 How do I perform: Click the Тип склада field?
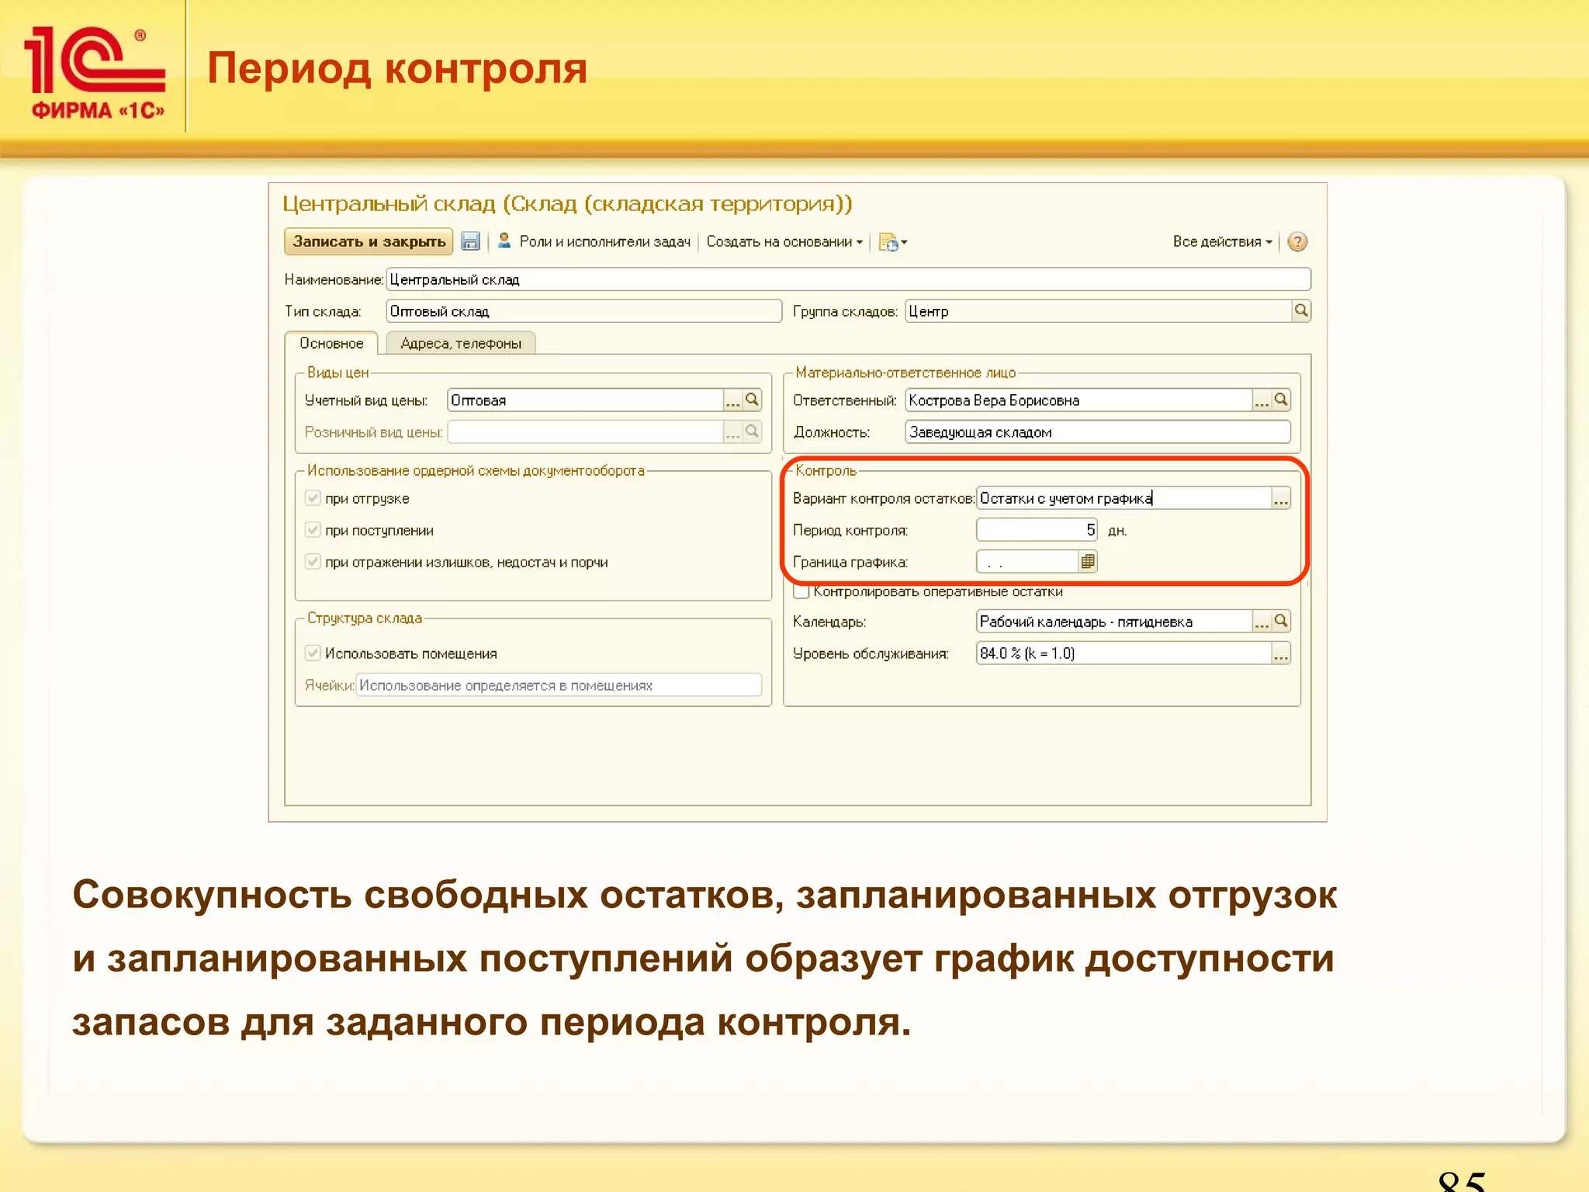(x=583, y=311)
